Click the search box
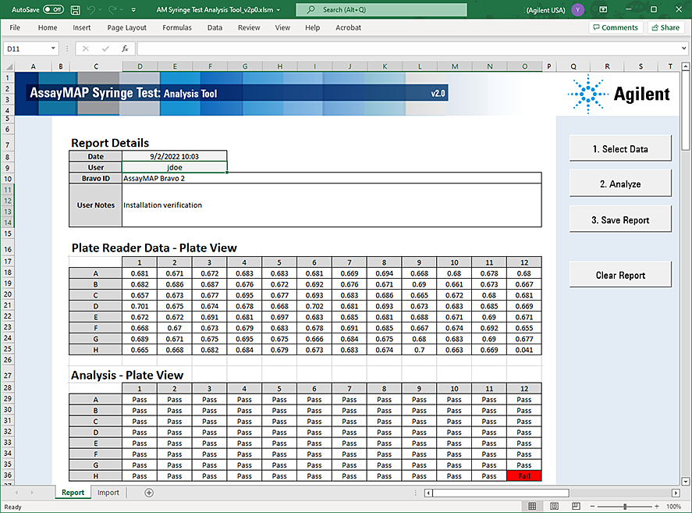 point(381,9)
